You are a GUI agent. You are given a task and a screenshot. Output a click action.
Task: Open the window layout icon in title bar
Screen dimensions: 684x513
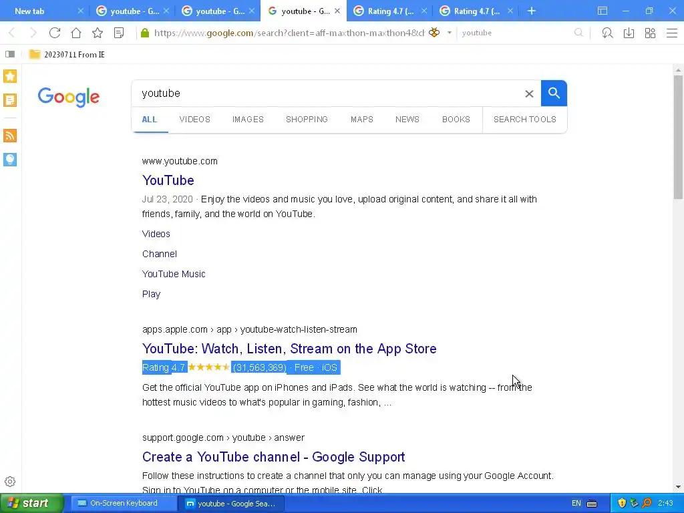click(603, 11)
